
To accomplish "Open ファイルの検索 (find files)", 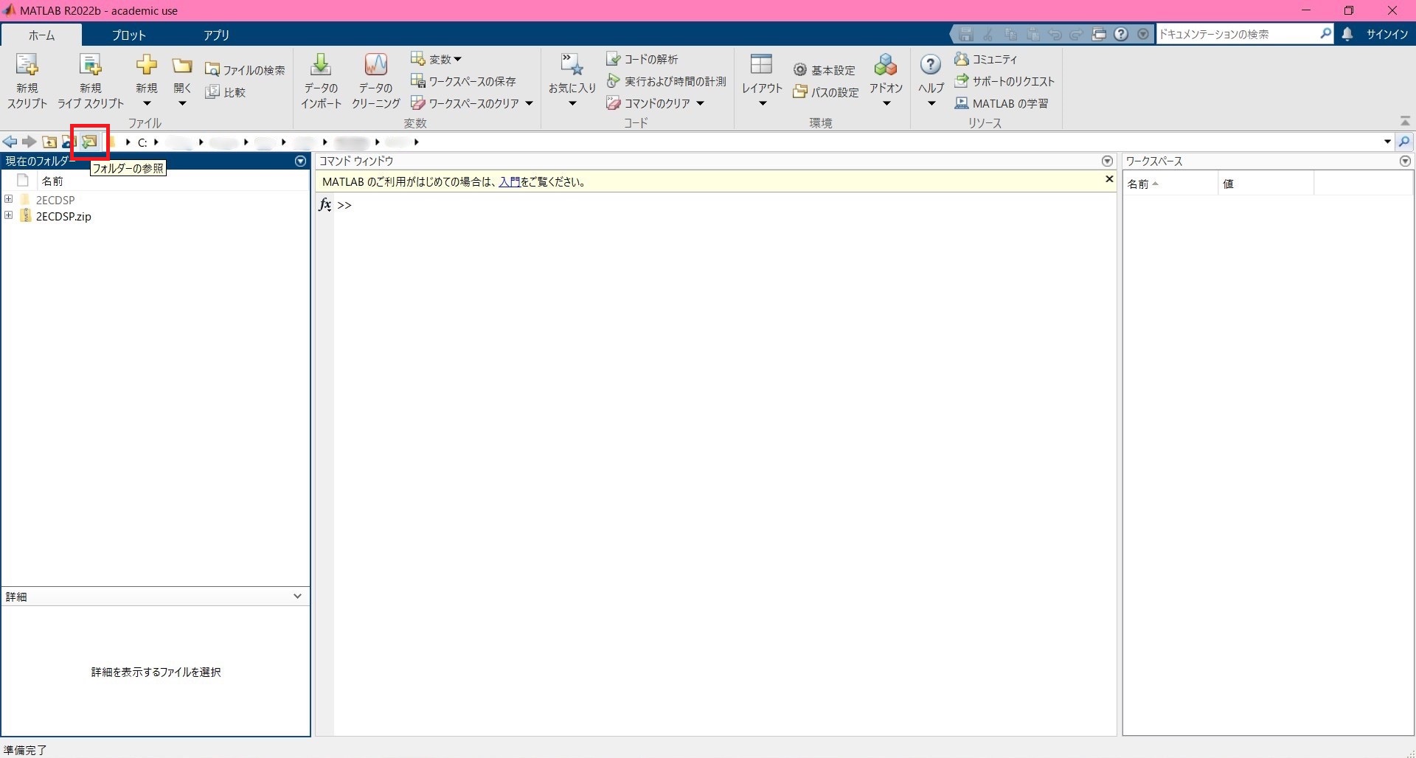I will pos(245,69).
